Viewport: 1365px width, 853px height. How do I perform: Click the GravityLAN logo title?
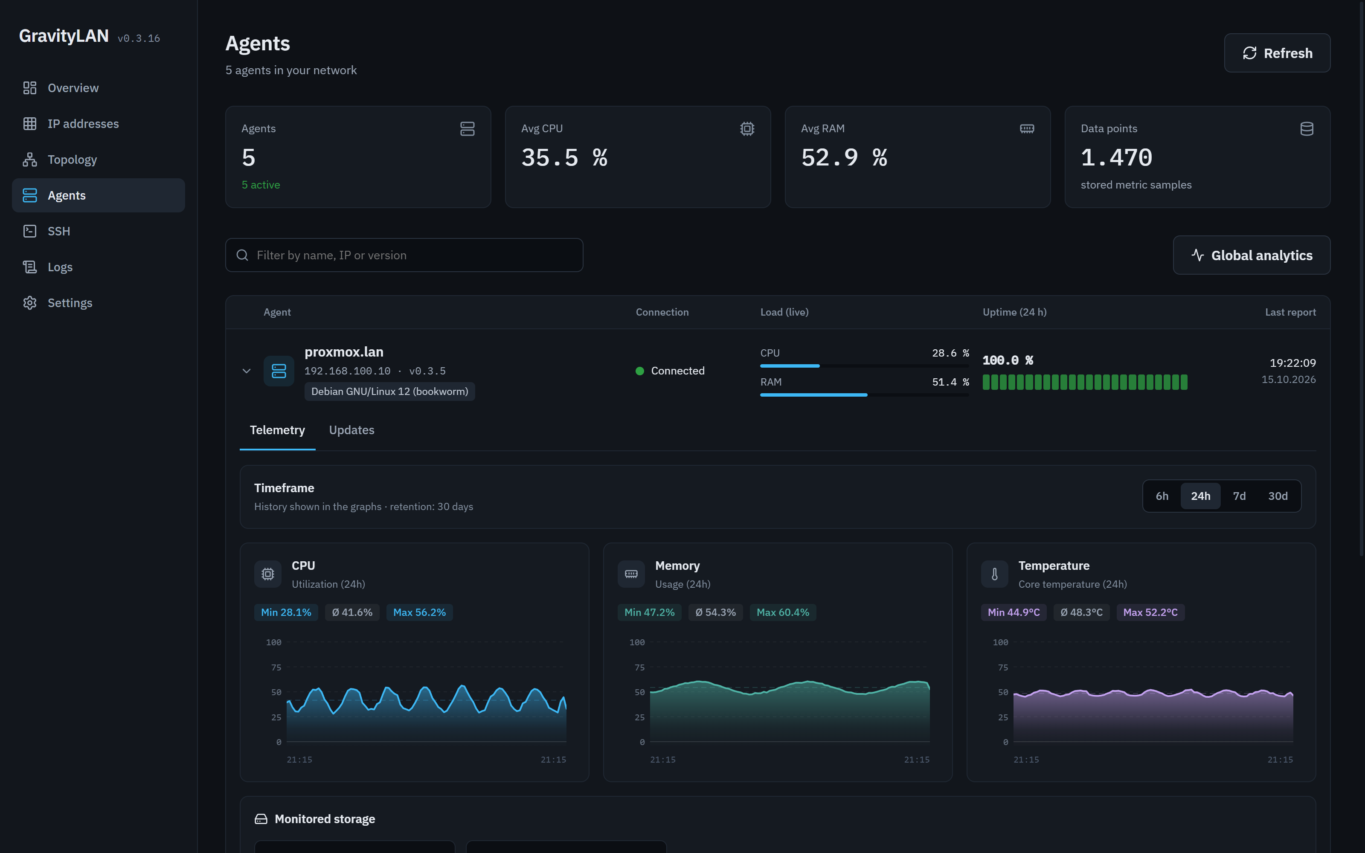pyautogui.click(x=64, y=35)
